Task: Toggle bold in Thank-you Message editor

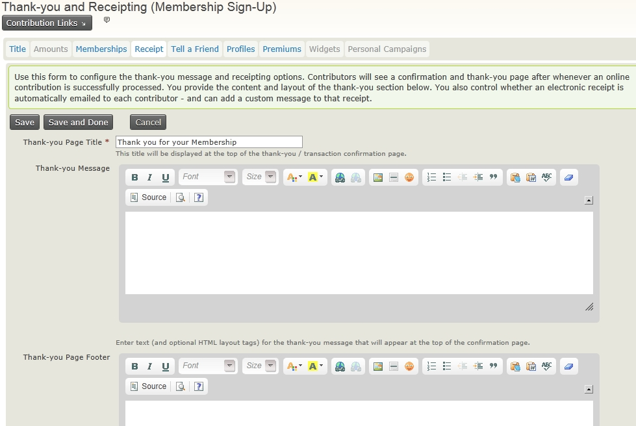Action: (x=134, y=177)
